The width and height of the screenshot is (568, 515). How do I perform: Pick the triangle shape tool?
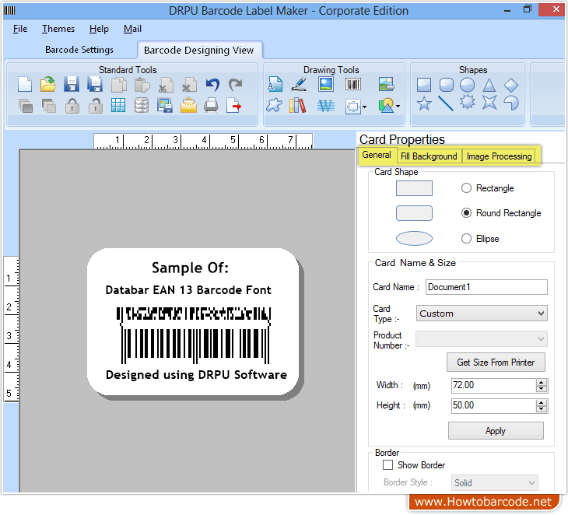click(489, 85)
